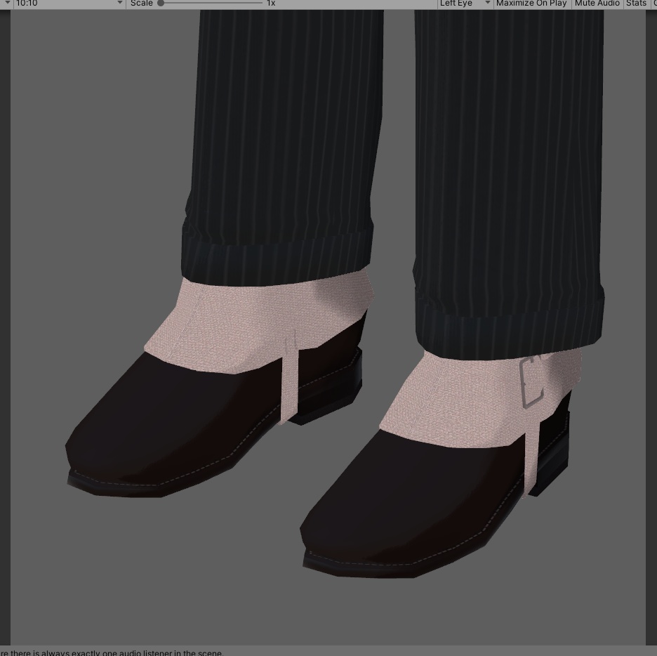Click the chevron inside the aspect ratio selector

coord(119,4)
